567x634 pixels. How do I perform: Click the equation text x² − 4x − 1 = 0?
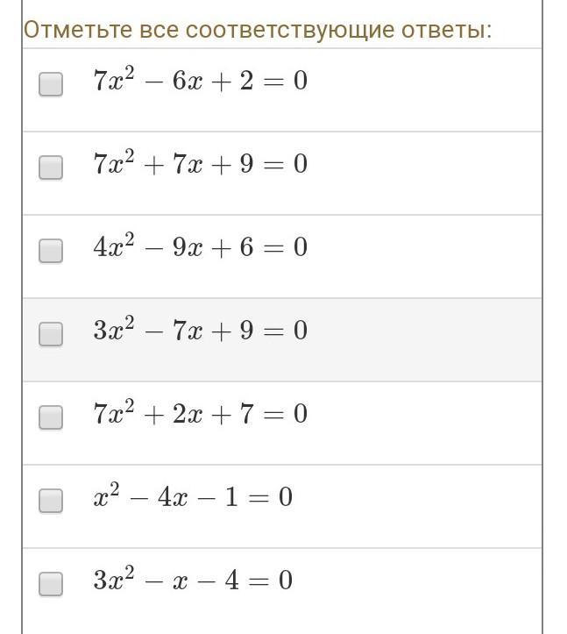tap(193, 496)
